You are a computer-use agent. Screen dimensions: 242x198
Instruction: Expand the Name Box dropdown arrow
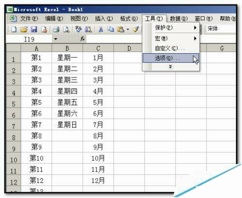(x=56, y=39)
